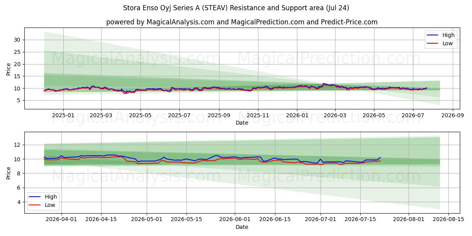
Task: Click the 2026-07-01 tick label on bottom chart
Action: point(320,220)
